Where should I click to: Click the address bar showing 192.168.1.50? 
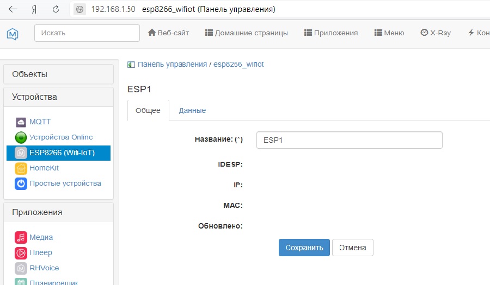pyautogui.click(x=113, y=9)
